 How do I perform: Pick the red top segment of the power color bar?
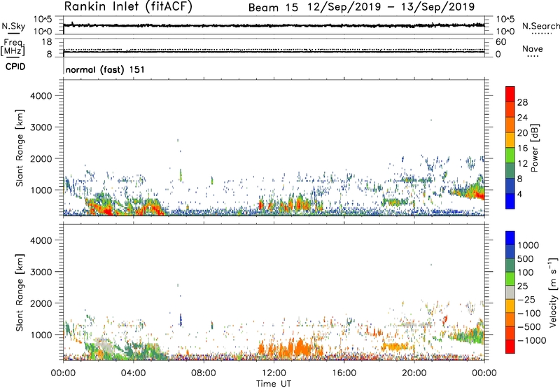(510, 94)
